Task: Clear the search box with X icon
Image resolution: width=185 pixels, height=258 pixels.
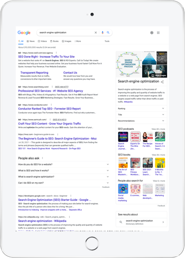Action: (96, 32)
